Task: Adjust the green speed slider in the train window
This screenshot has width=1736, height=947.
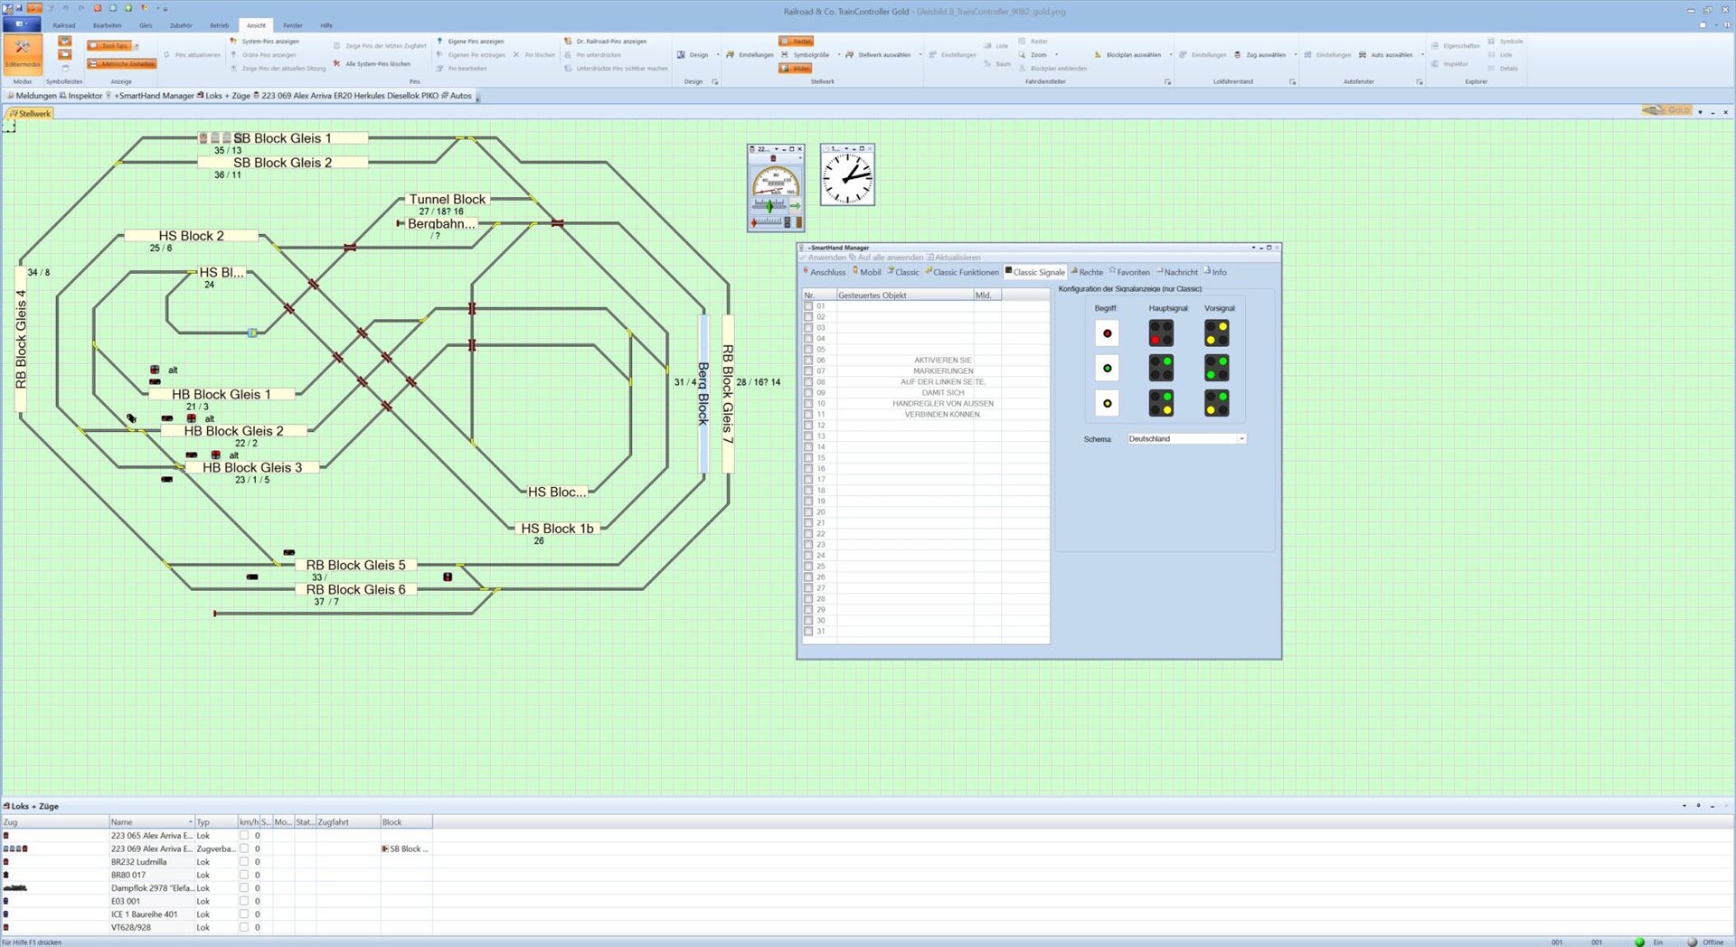Action: pyautogui.click(x=769, y=206)
